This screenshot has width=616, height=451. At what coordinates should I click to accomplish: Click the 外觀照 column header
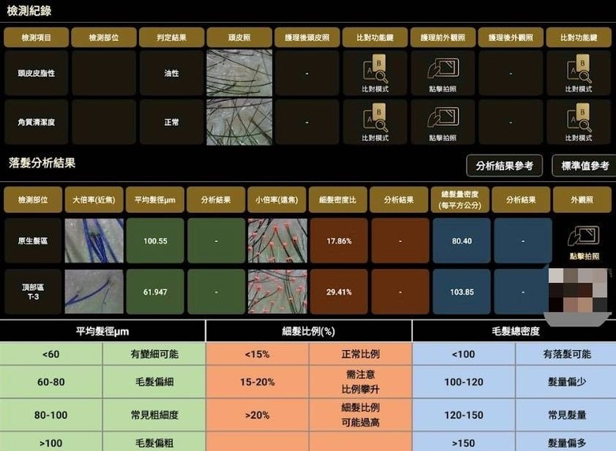[582, 200]
